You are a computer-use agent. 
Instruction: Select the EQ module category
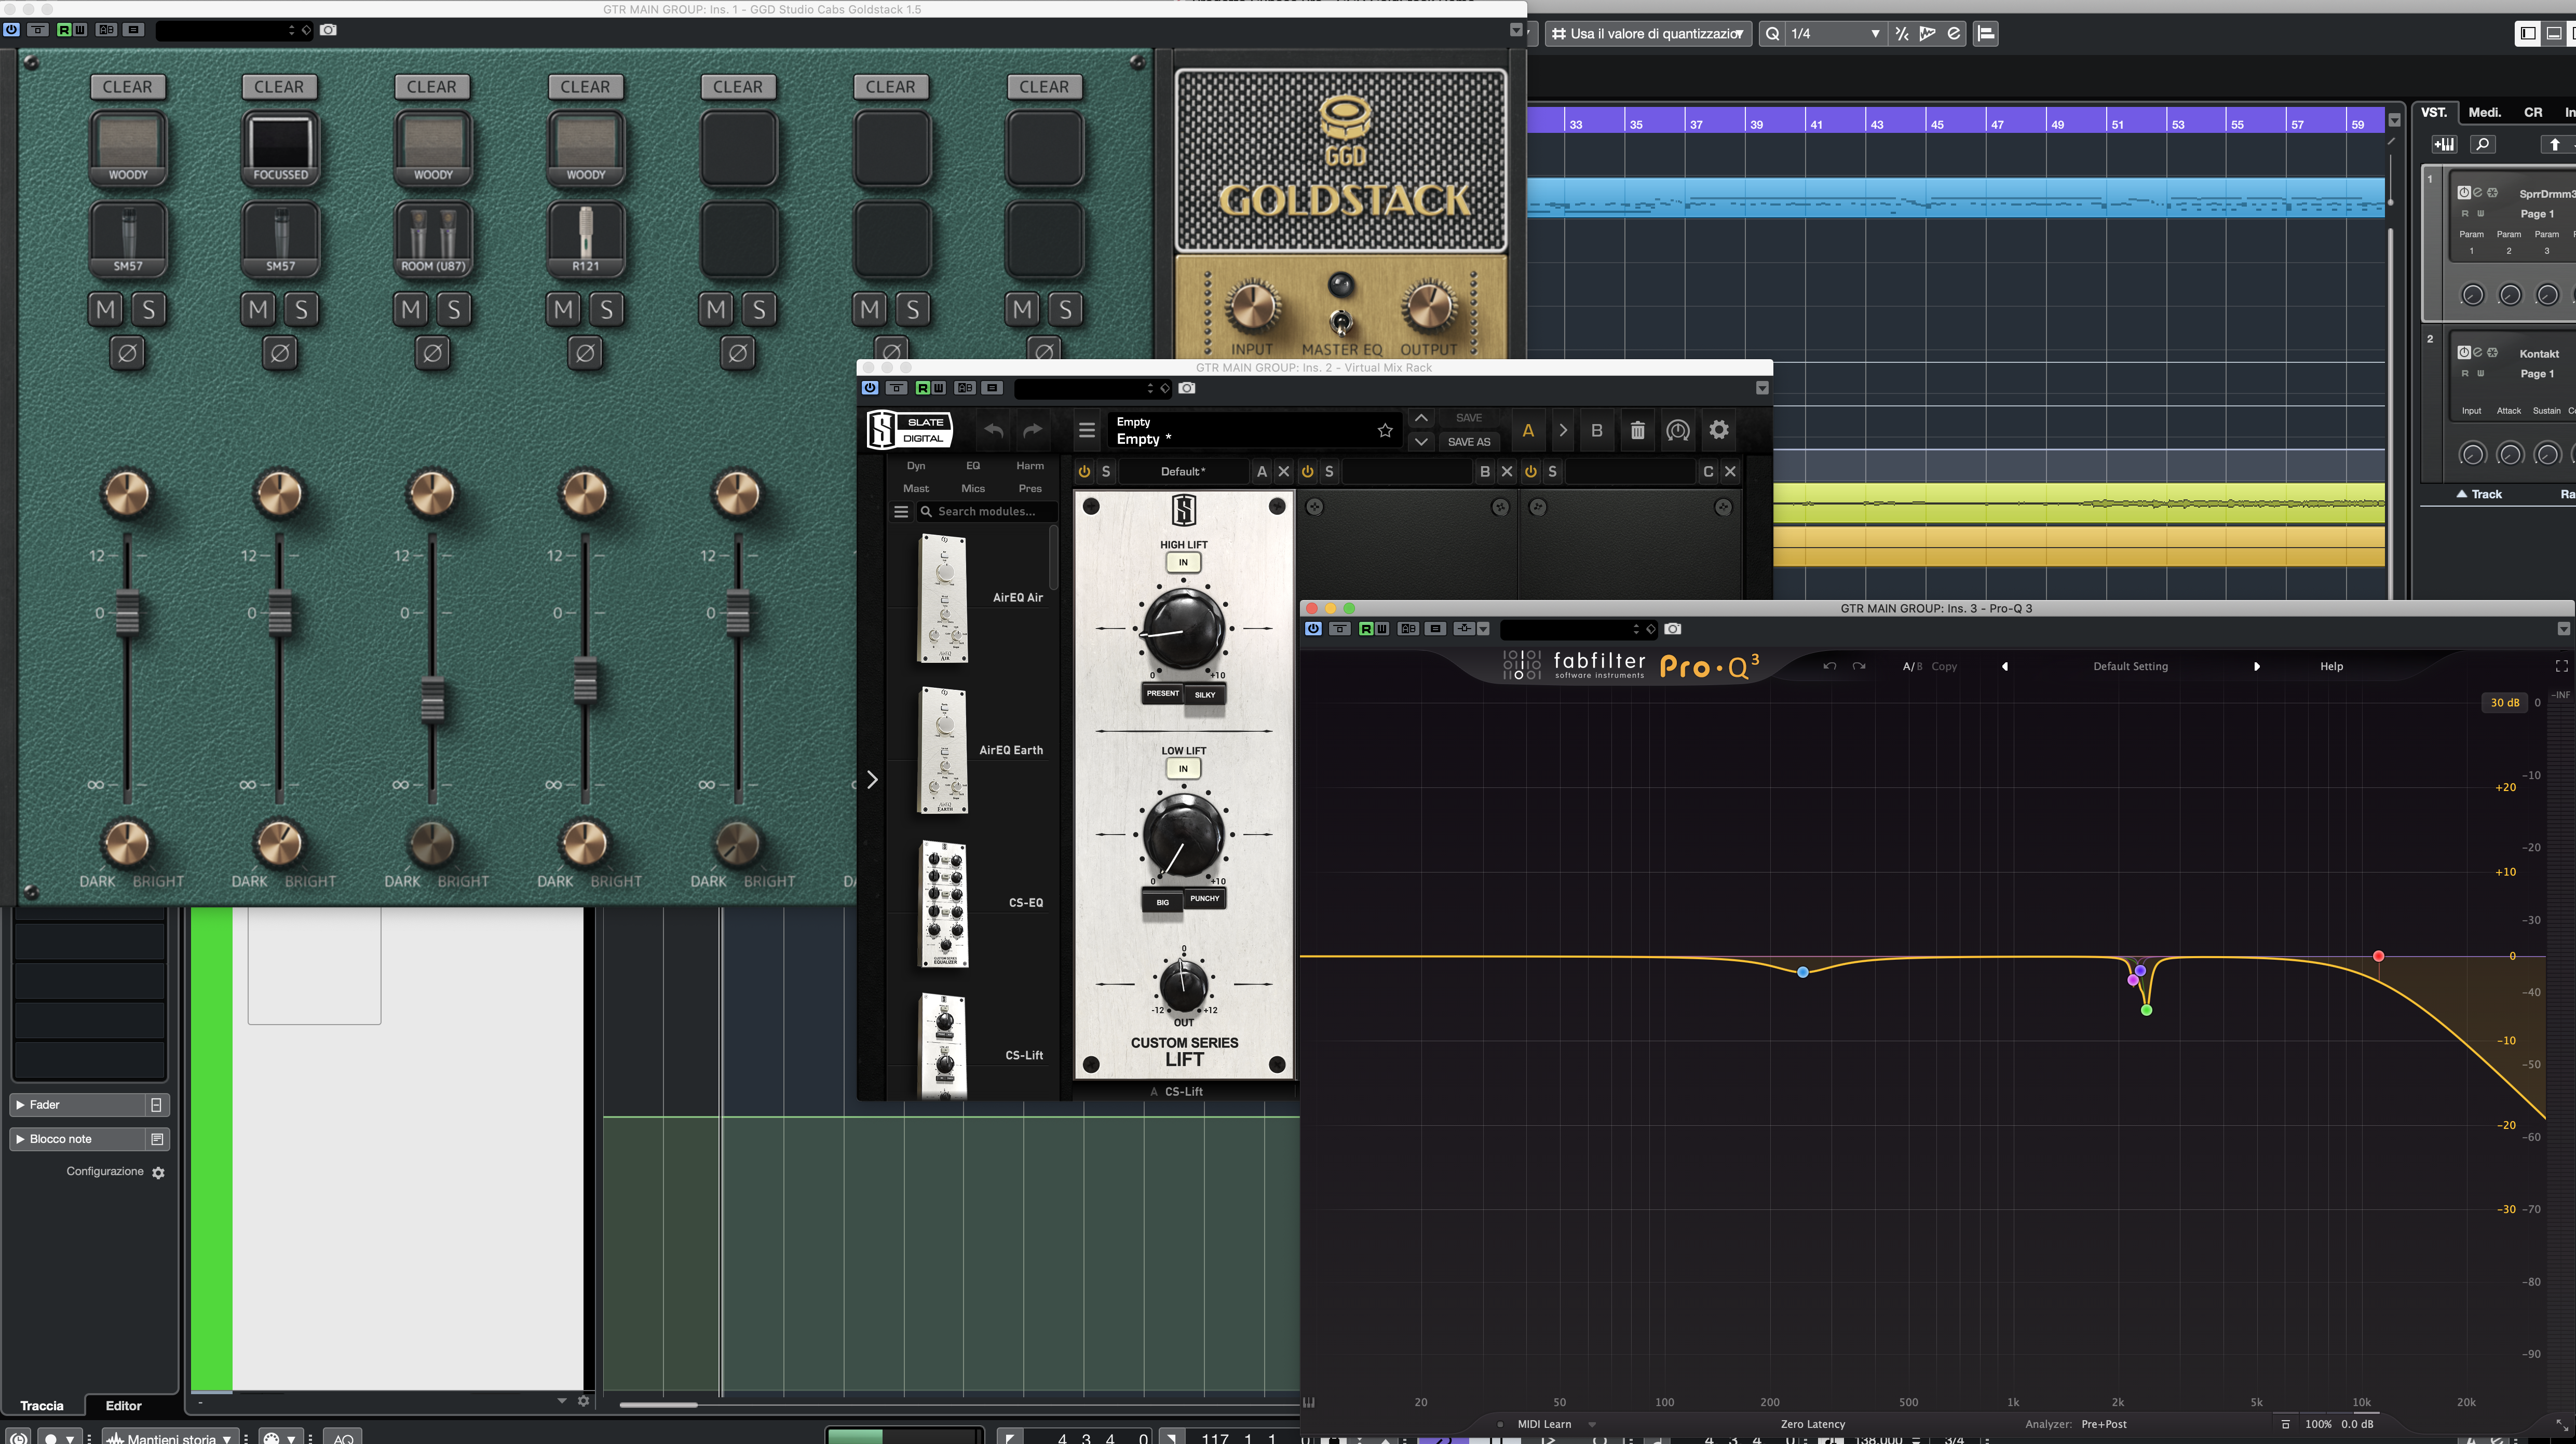coord(973,466)
